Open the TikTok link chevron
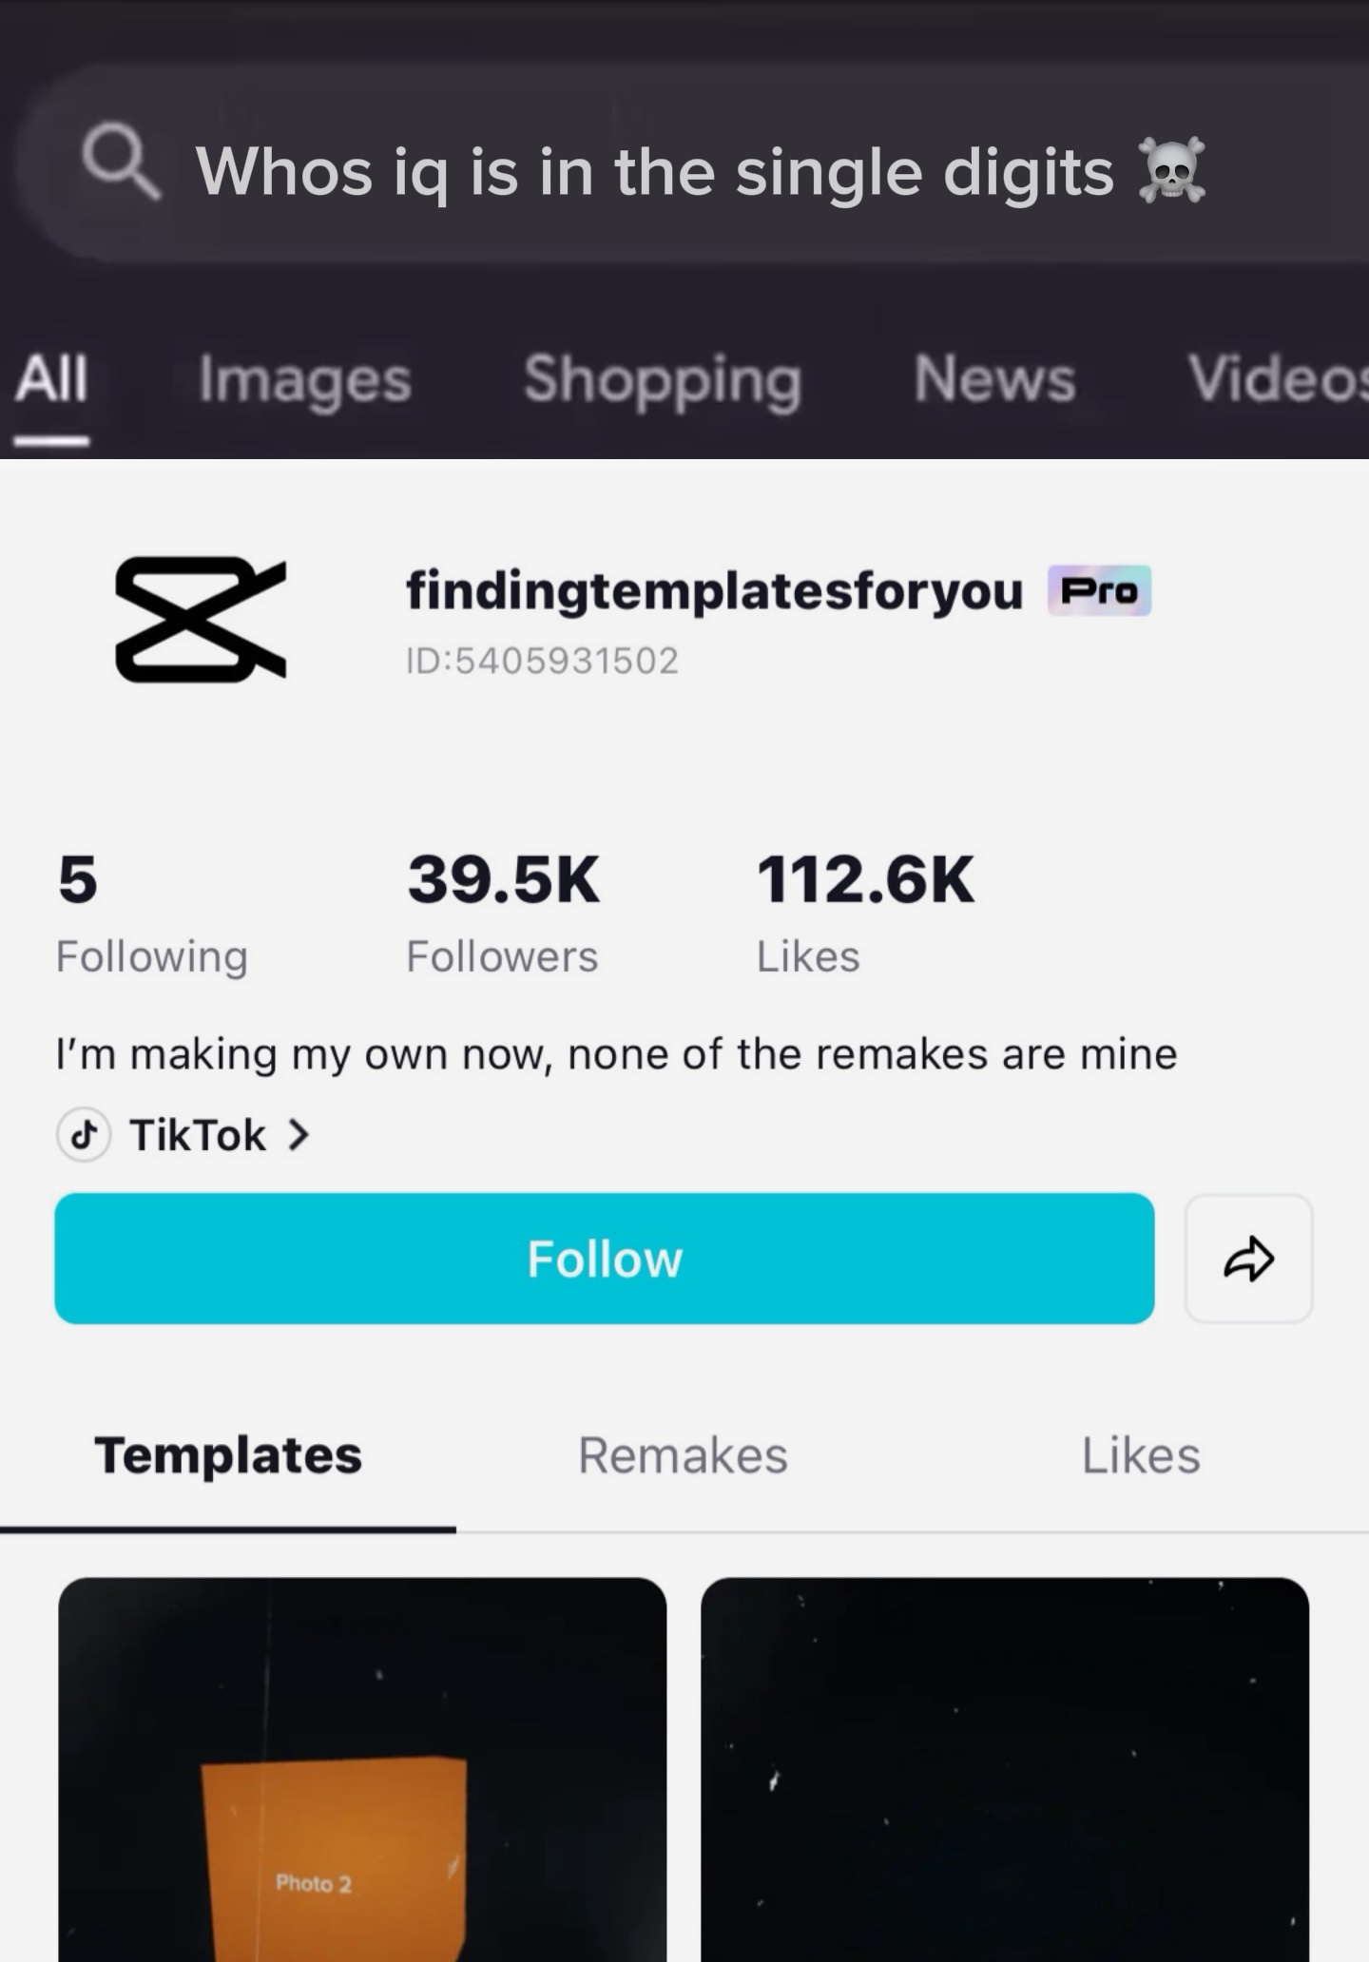1369x1962 pixels. point(298,1134)
